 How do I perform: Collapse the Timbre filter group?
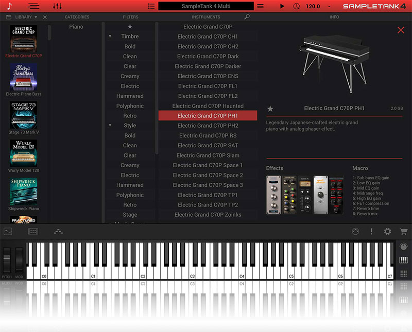tap(110, 37)
